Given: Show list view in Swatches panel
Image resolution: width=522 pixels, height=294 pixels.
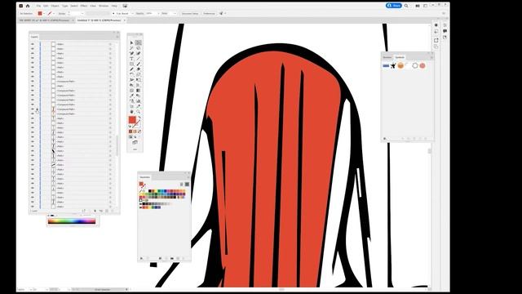Looking at the screenshot, I should tap(181, 184).
